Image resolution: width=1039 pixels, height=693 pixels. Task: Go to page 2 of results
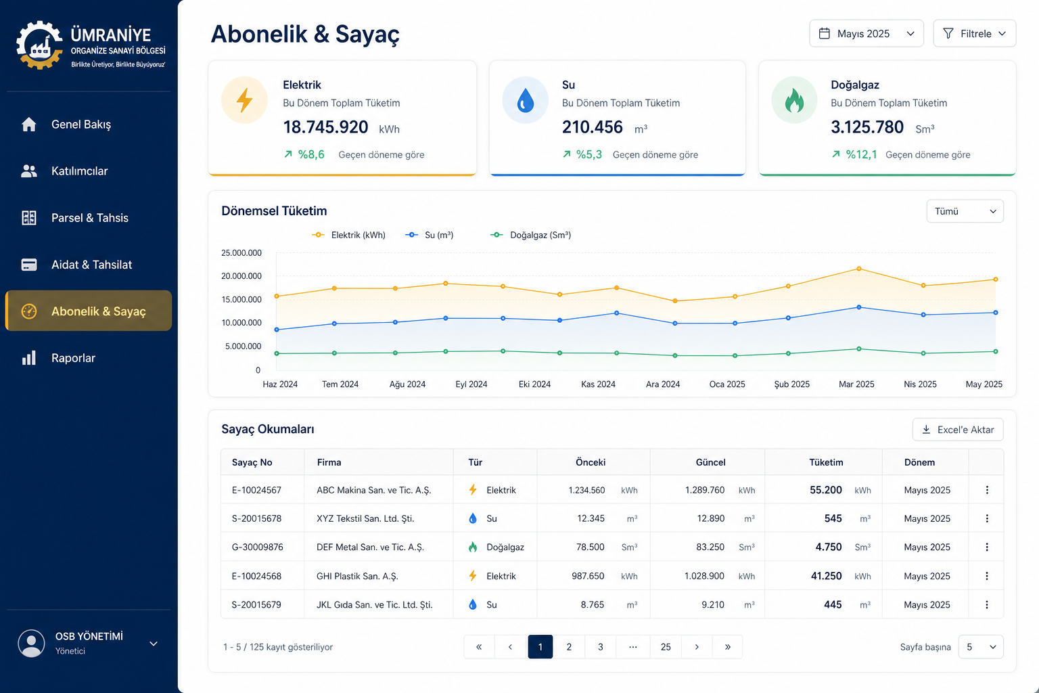coord(569,647)
